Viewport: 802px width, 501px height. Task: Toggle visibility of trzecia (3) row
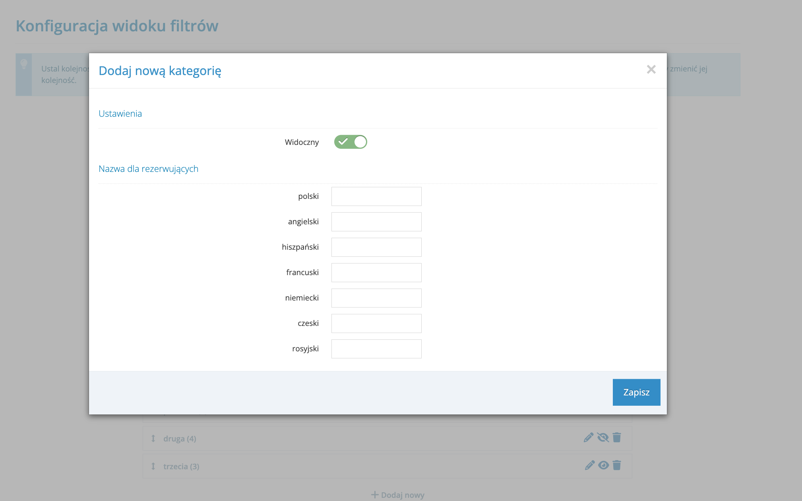604,465
